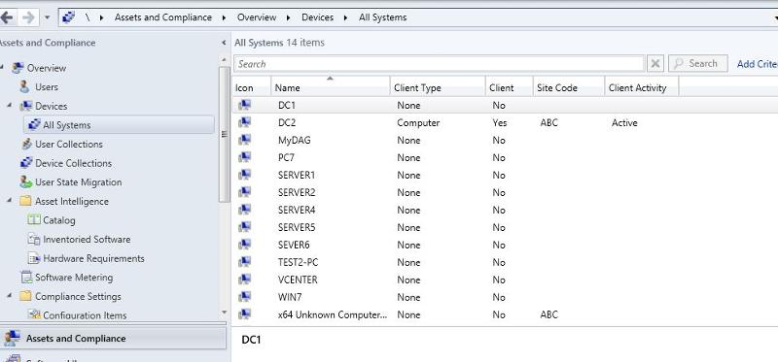Click the Devices node icon
The width and height of the screenshot is (778, 362).
click(x=26, y=106)
